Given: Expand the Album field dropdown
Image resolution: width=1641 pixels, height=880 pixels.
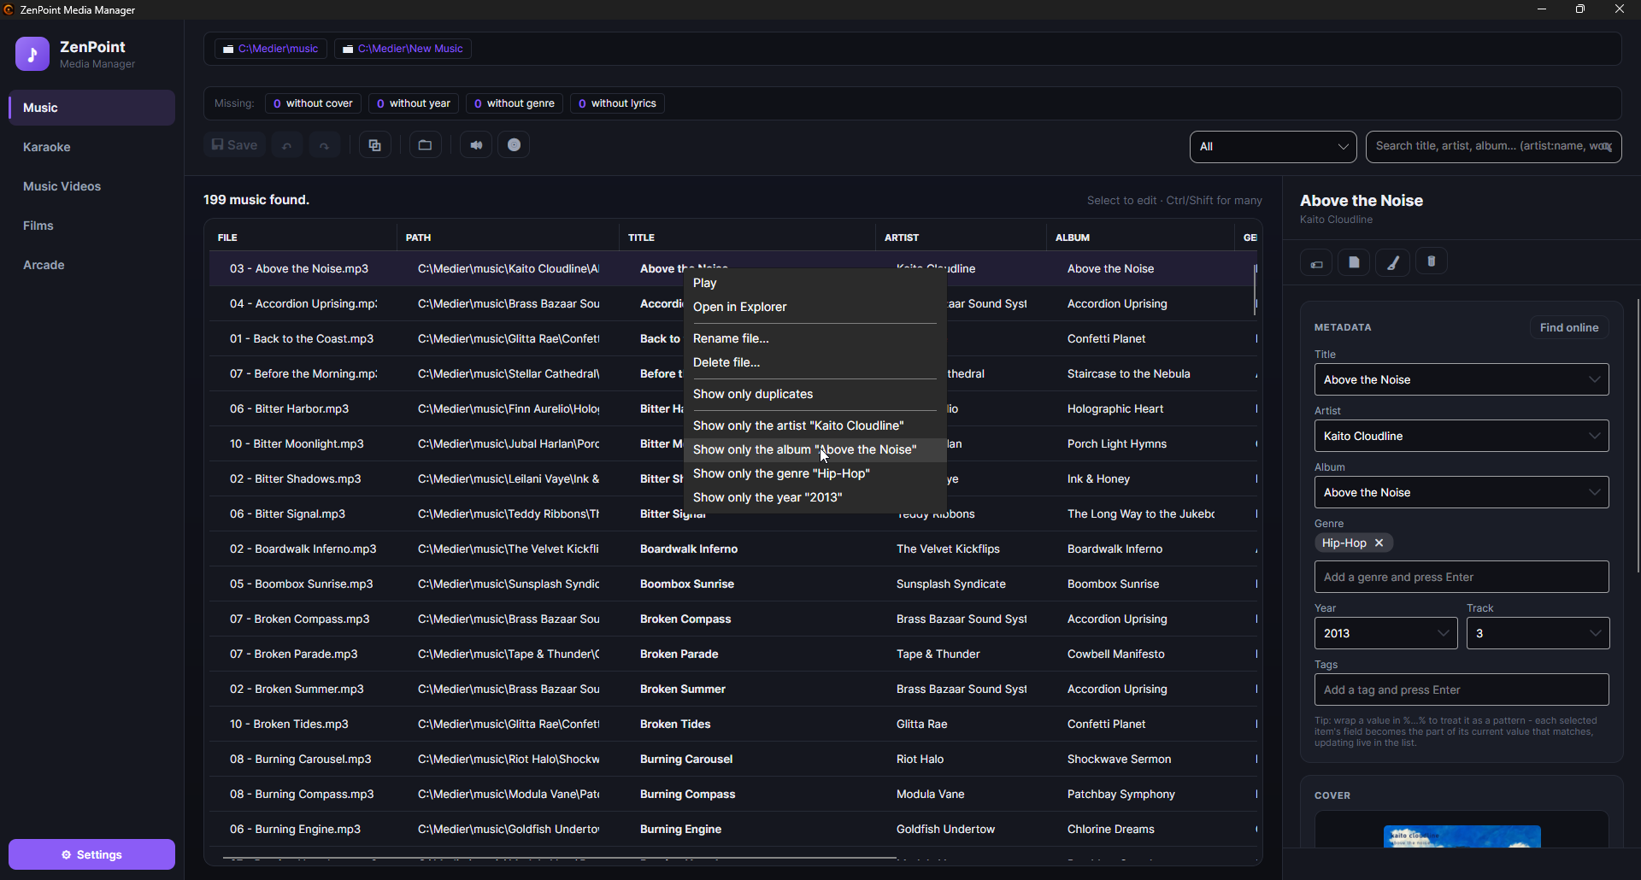Looking at the screenshot, I should coord(1595,493).
